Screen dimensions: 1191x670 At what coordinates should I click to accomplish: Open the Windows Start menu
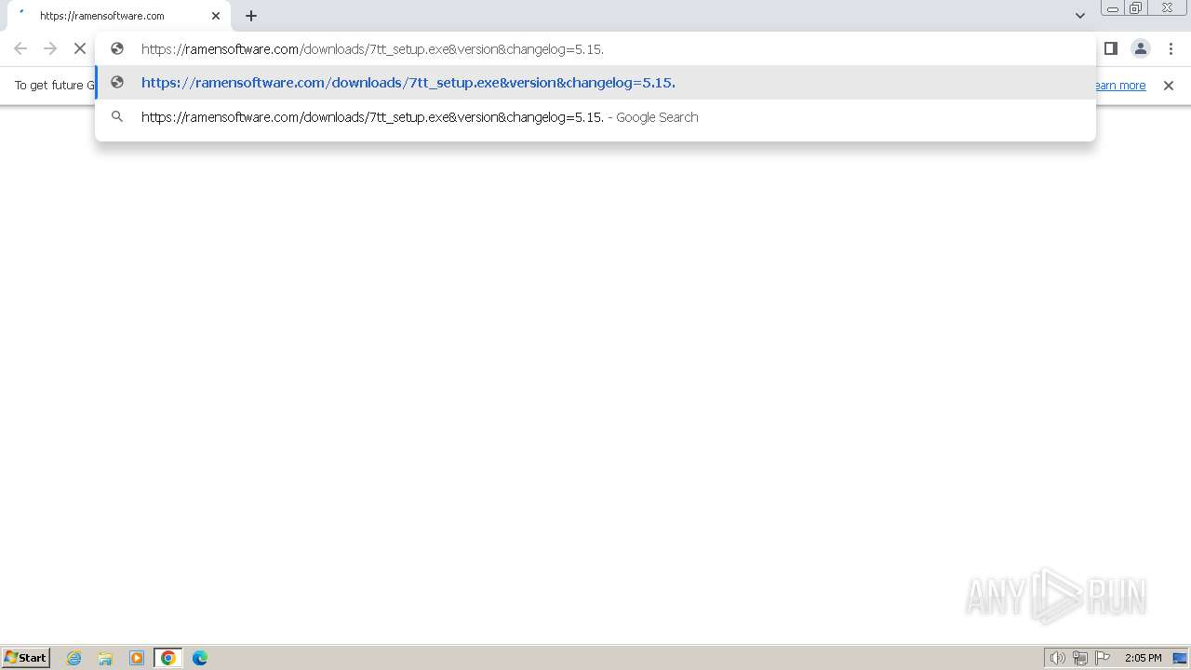[26, 658]
